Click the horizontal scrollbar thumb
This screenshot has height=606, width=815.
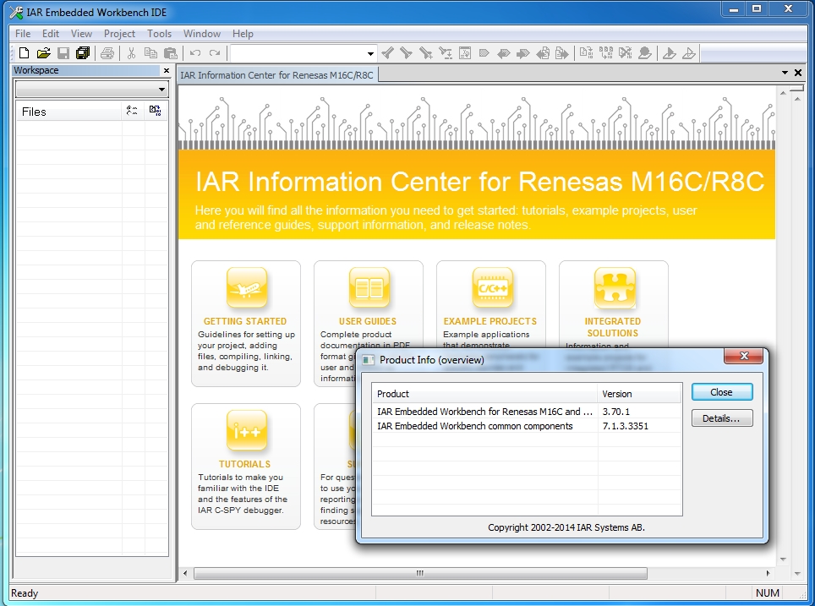(420, 573)
